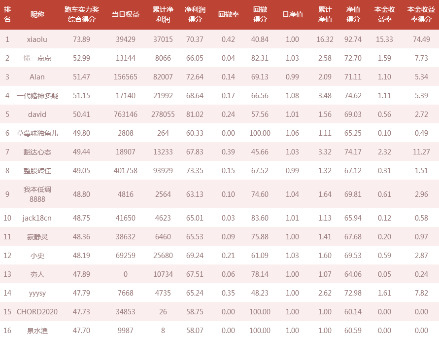Screen dimensions: 439x339
Task: Select the jack18cn nickname
Action: [x=37, y=218]
